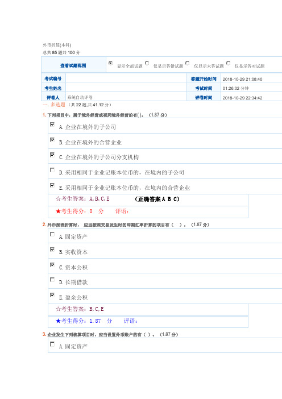282x399 pixels.
Task: Uncheck option E 盈余公积
Action: point(52,295)
